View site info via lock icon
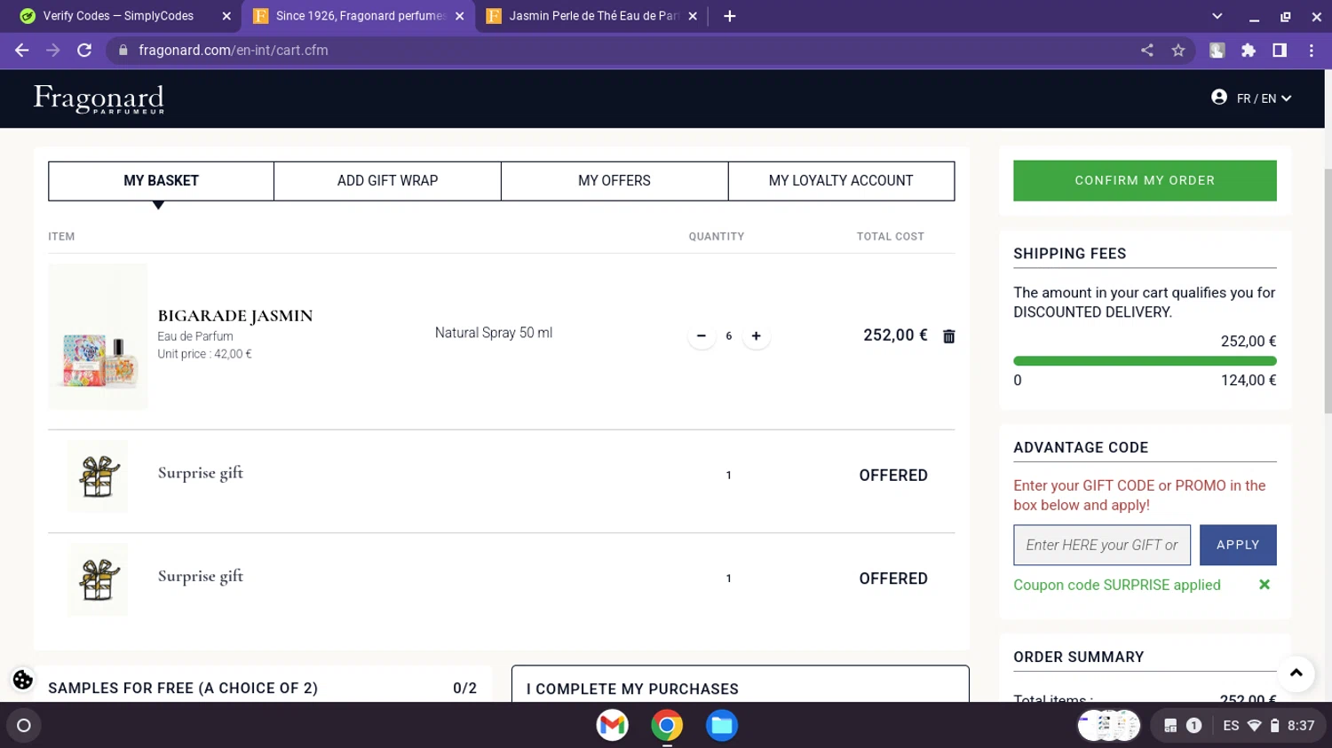Image resolution: width=1332 pixels, height=748 pixels. [x=123, y=51]
